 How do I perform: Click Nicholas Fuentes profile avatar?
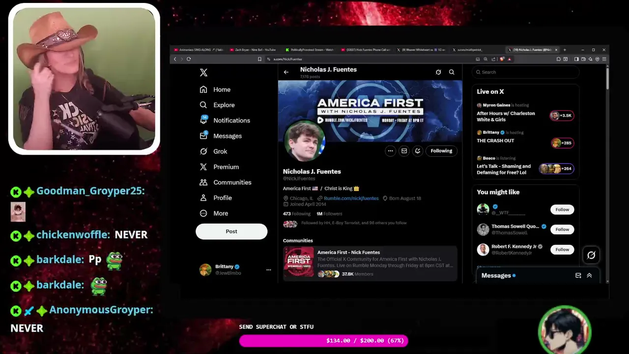pyautogui.click(x=304, y=142)
